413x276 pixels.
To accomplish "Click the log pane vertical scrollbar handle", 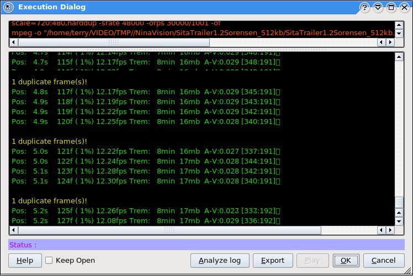I will pyautogui.click(x=399, y=202).
